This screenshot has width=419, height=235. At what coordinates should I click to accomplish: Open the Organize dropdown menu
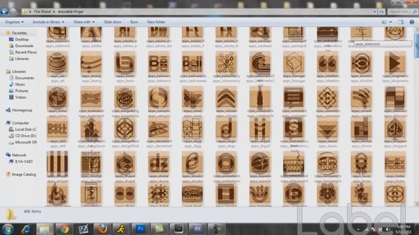(x=14, y=22)
